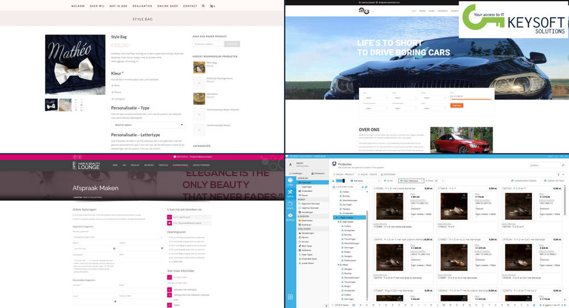Click 'Exporteren' in Keysoft toolbar
This screenshot has height=308, width=569.
coord(388,174)
